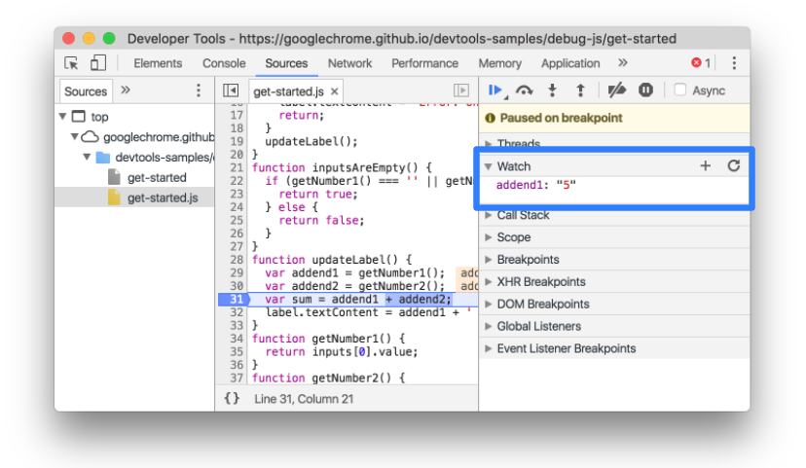
Task: Click line number 31 breakpoint marker
Action: tap(235, 299)
